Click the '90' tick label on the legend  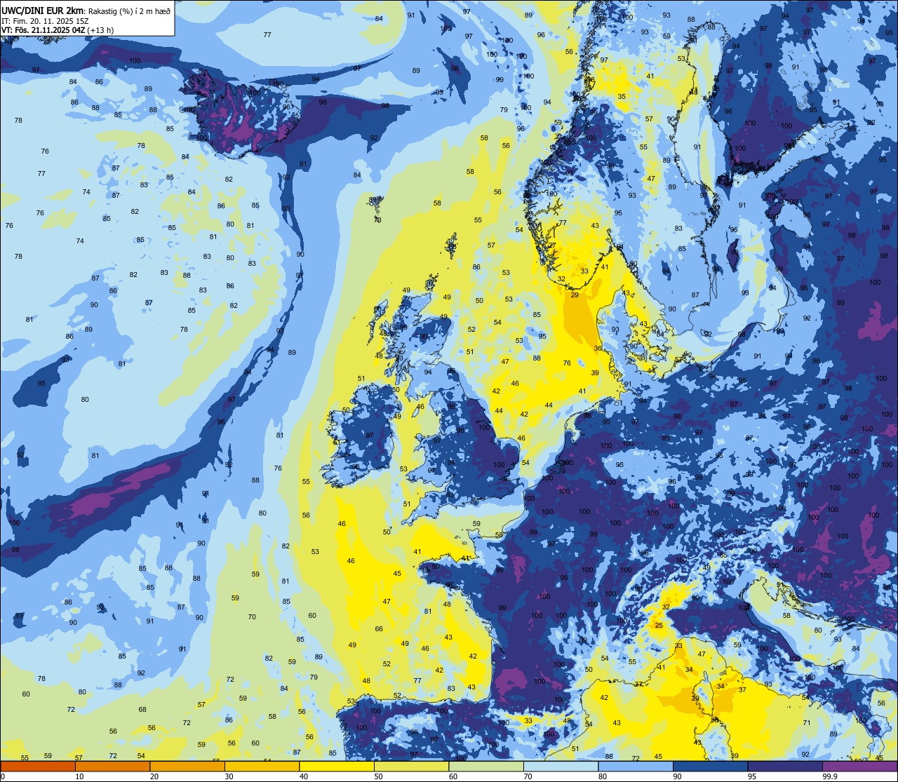(x=677, y=776)
